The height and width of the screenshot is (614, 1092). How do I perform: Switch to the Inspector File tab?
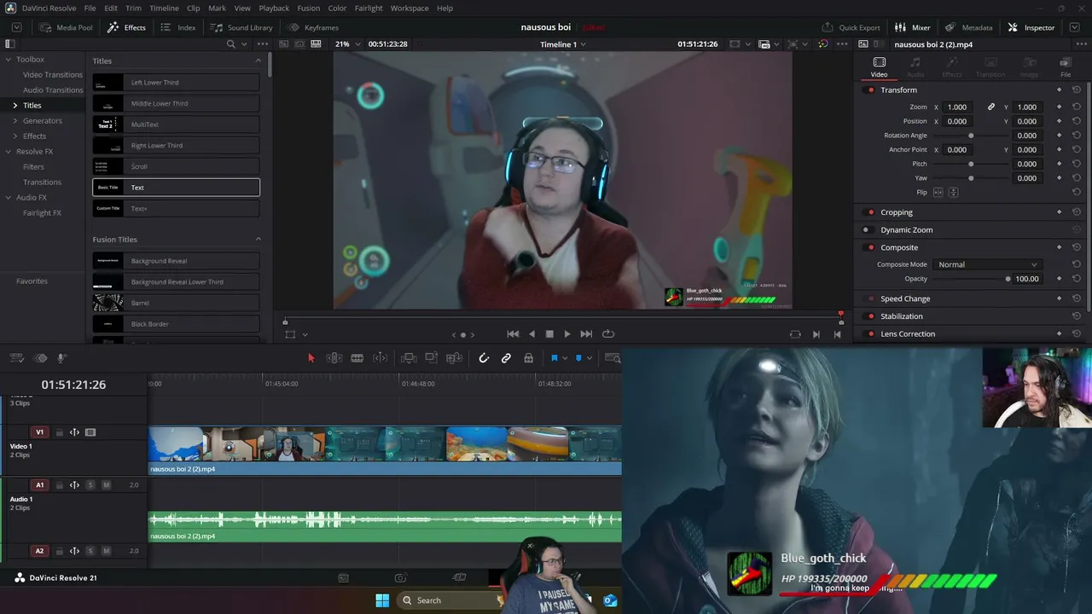click(x=1066, y=67)
